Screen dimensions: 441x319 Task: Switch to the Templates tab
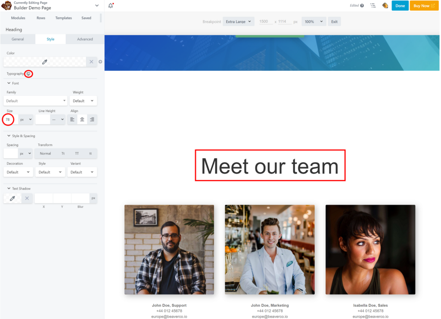coord(64,18)
